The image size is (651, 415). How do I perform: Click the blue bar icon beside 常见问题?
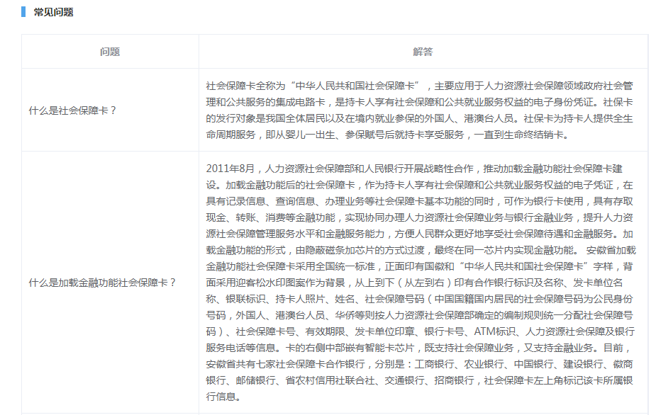[23, 12]
